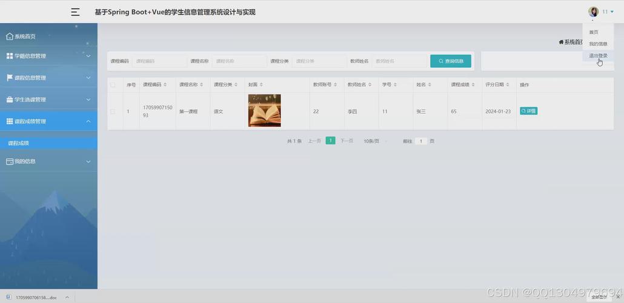Screen dimensions: 624x303
Task: Click the 课程信息管理 flag icon
Action: click(10, 78)
